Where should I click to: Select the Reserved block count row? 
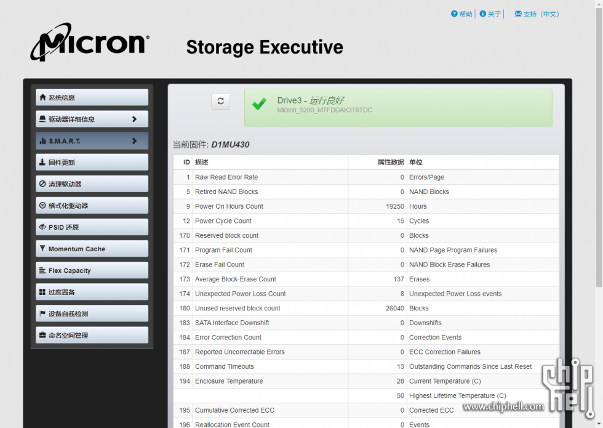366,235
